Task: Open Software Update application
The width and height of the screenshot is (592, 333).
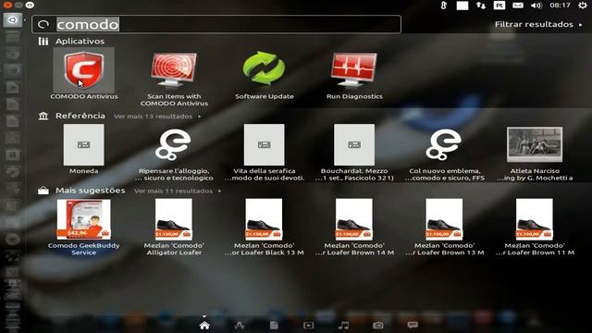Action: tap(265, 75)
